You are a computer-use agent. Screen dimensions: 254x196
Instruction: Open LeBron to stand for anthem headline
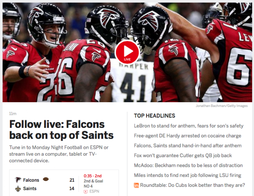click(189, 126)
